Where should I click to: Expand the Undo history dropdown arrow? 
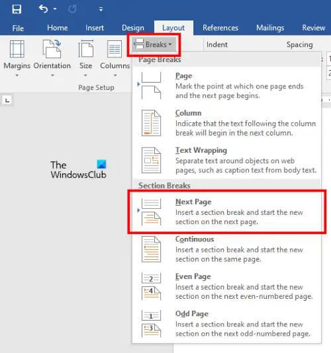[55, 9]
